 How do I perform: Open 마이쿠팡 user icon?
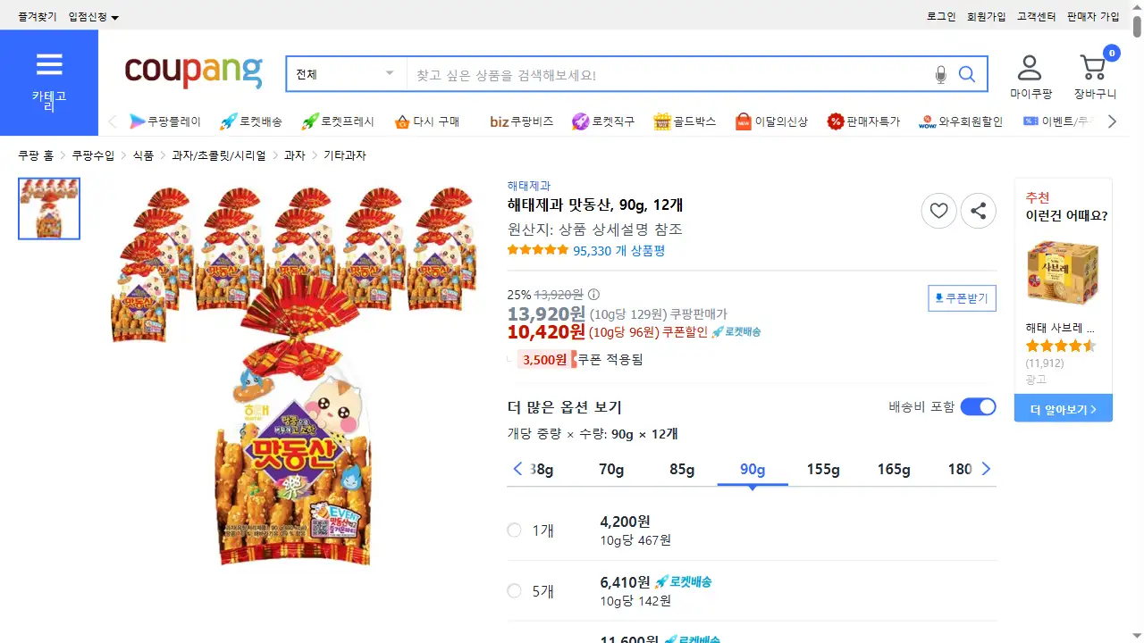pos(1030,77)
